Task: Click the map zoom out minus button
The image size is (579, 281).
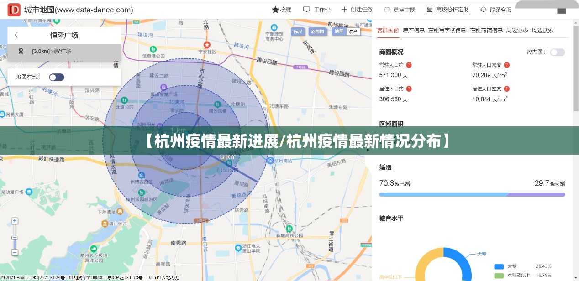Action: [15, 252]
